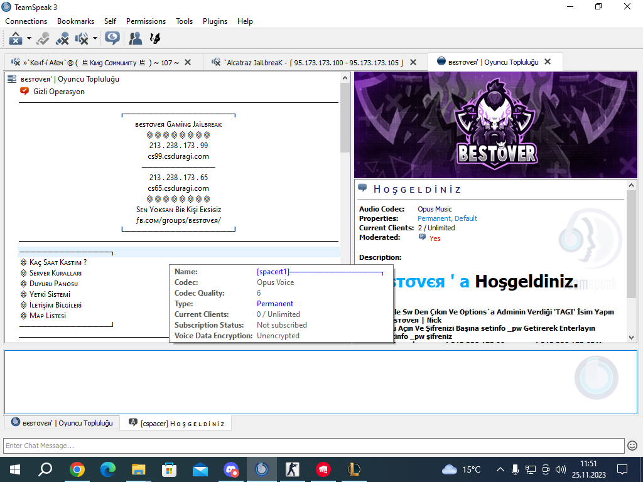
Task: Open Counter-Strike from the taskbar
Action: coord(293,469)
